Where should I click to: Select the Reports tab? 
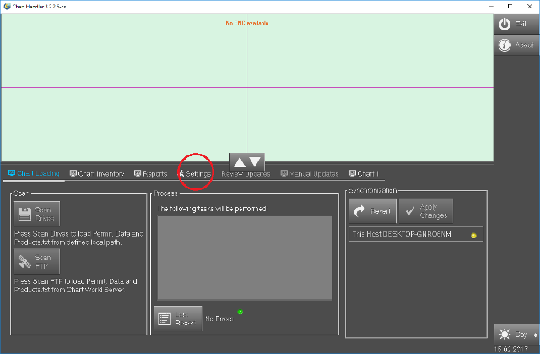[150, 174]
